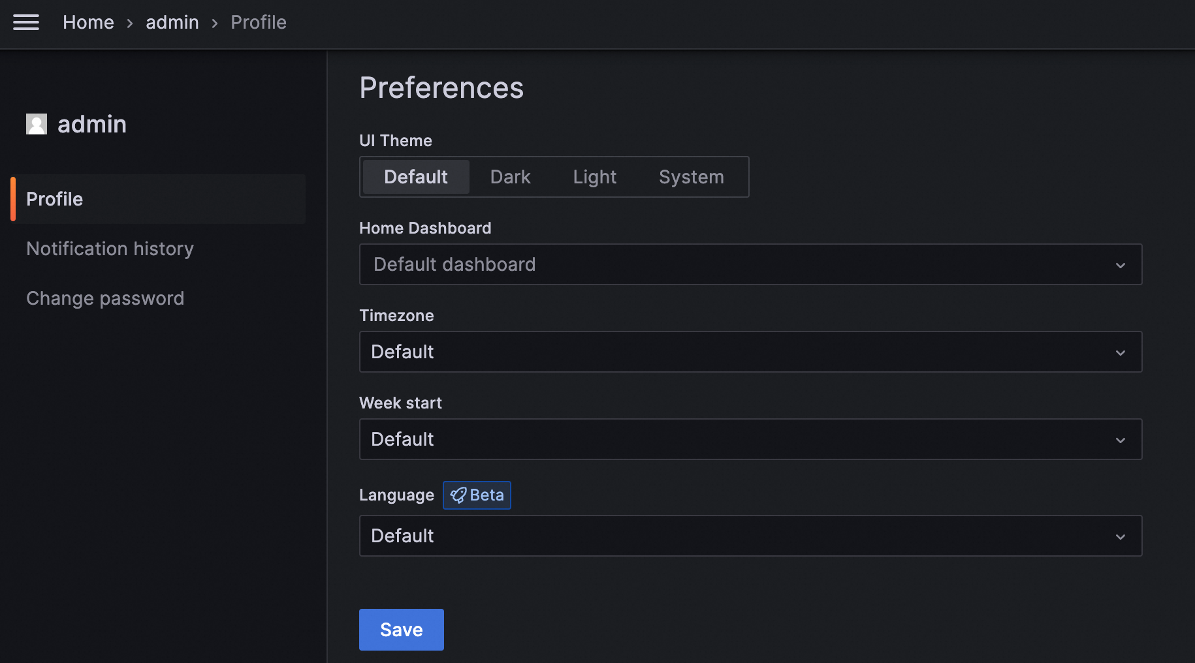1195x663 pixels.
Task: Open the Language selection dropdown
Action: point(738,536)
